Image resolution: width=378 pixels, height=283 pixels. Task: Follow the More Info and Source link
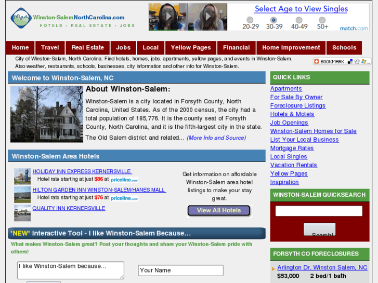216,138
